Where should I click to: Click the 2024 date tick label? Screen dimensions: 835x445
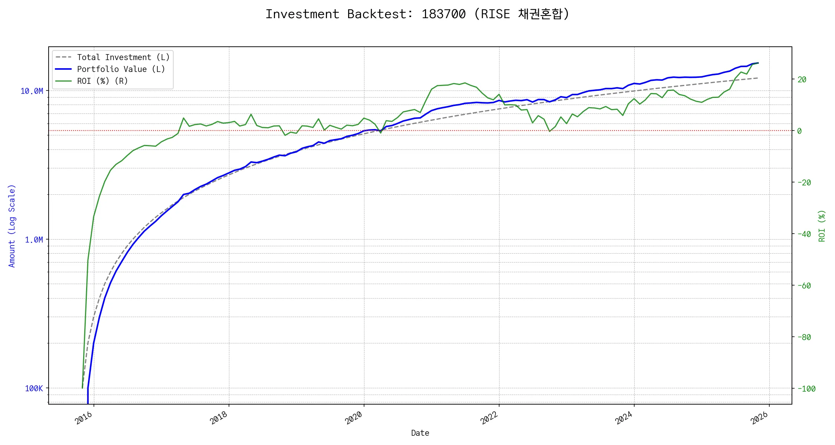[624, 418]
